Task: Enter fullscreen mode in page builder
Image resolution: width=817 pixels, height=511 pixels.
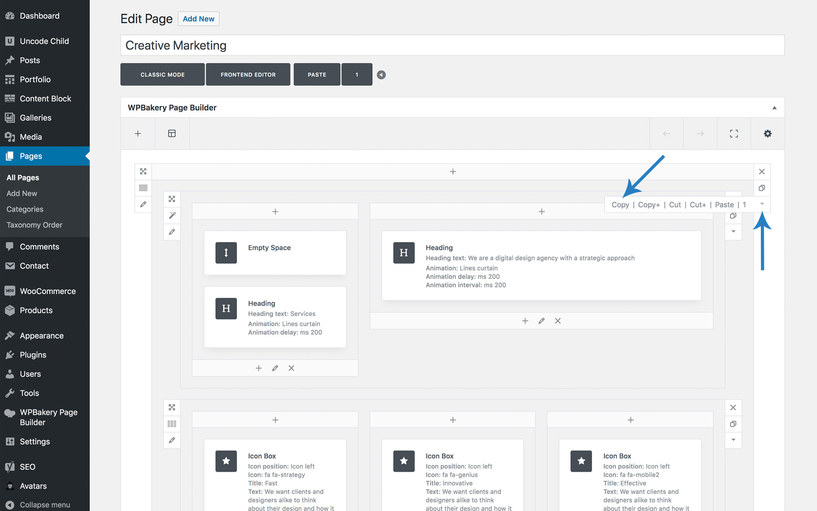Action: [734, 134]
